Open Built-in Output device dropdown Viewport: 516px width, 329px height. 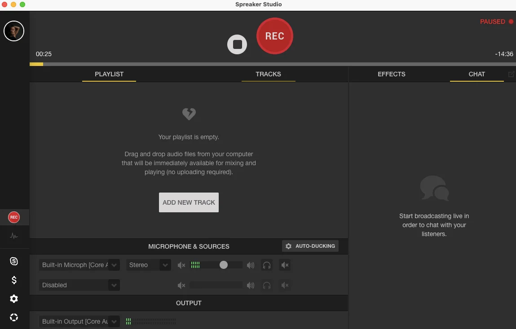pyautogui.click(x=79, y=321)
